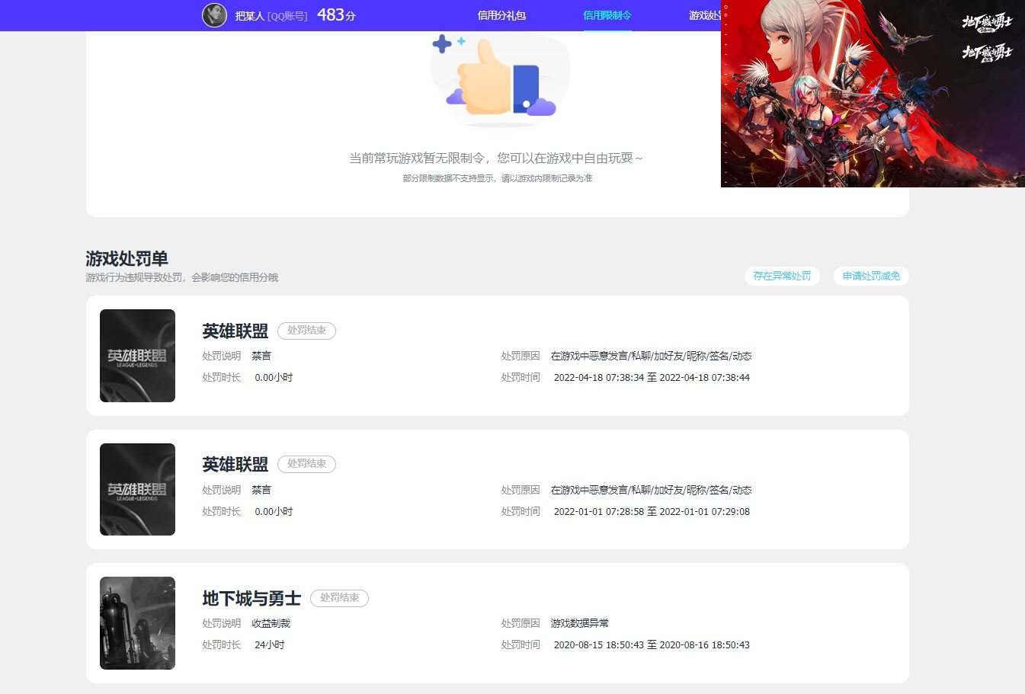
Task: Click the 当前常玩游戏暂无限制令 message
Action: 496,158
